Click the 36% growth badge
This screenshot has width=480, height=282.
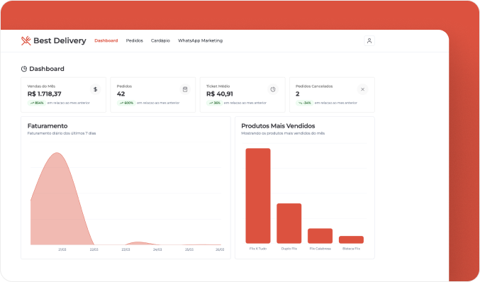tap(215, 103)
